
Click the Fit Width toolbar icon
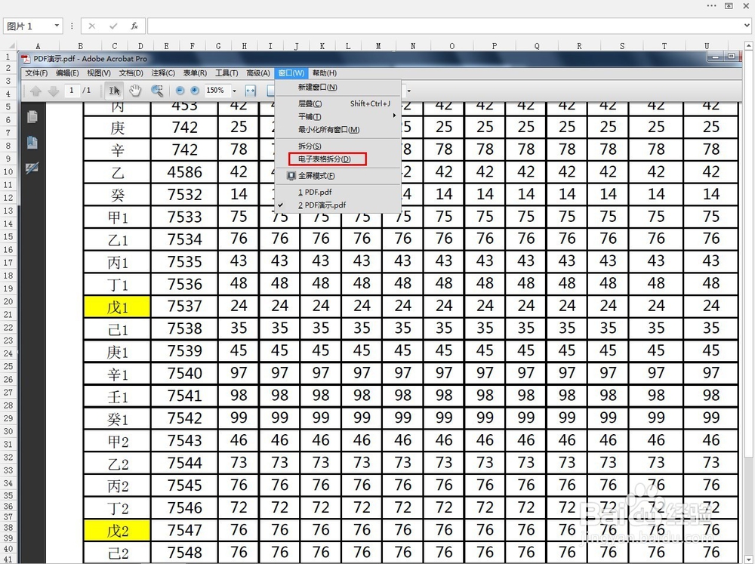(x=251, y=91)
